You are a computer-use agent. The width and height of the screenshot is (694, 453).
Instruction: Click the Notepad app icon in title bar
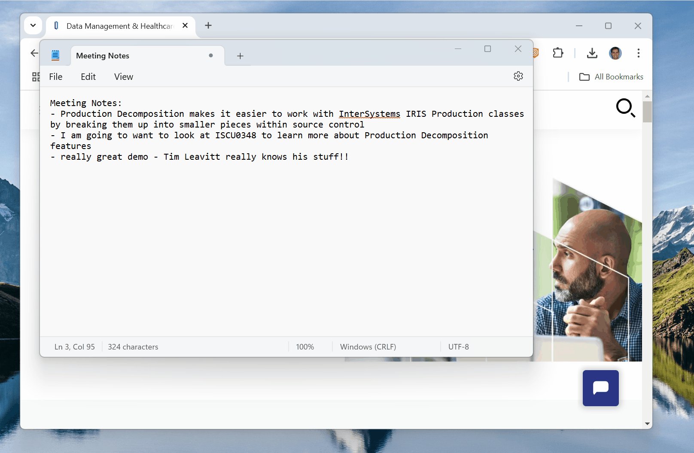[x=55, y=55]
